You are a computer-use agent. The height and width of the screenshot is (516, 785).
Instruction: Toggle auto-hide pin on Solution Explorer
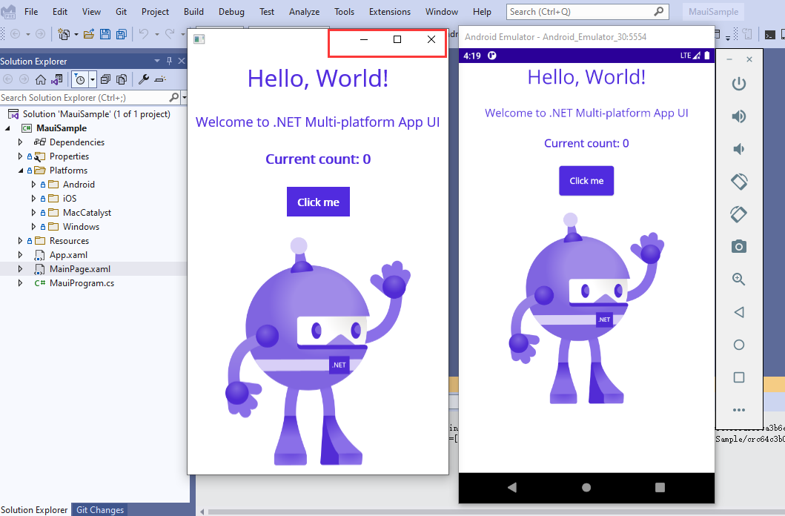tap(169, 61)
